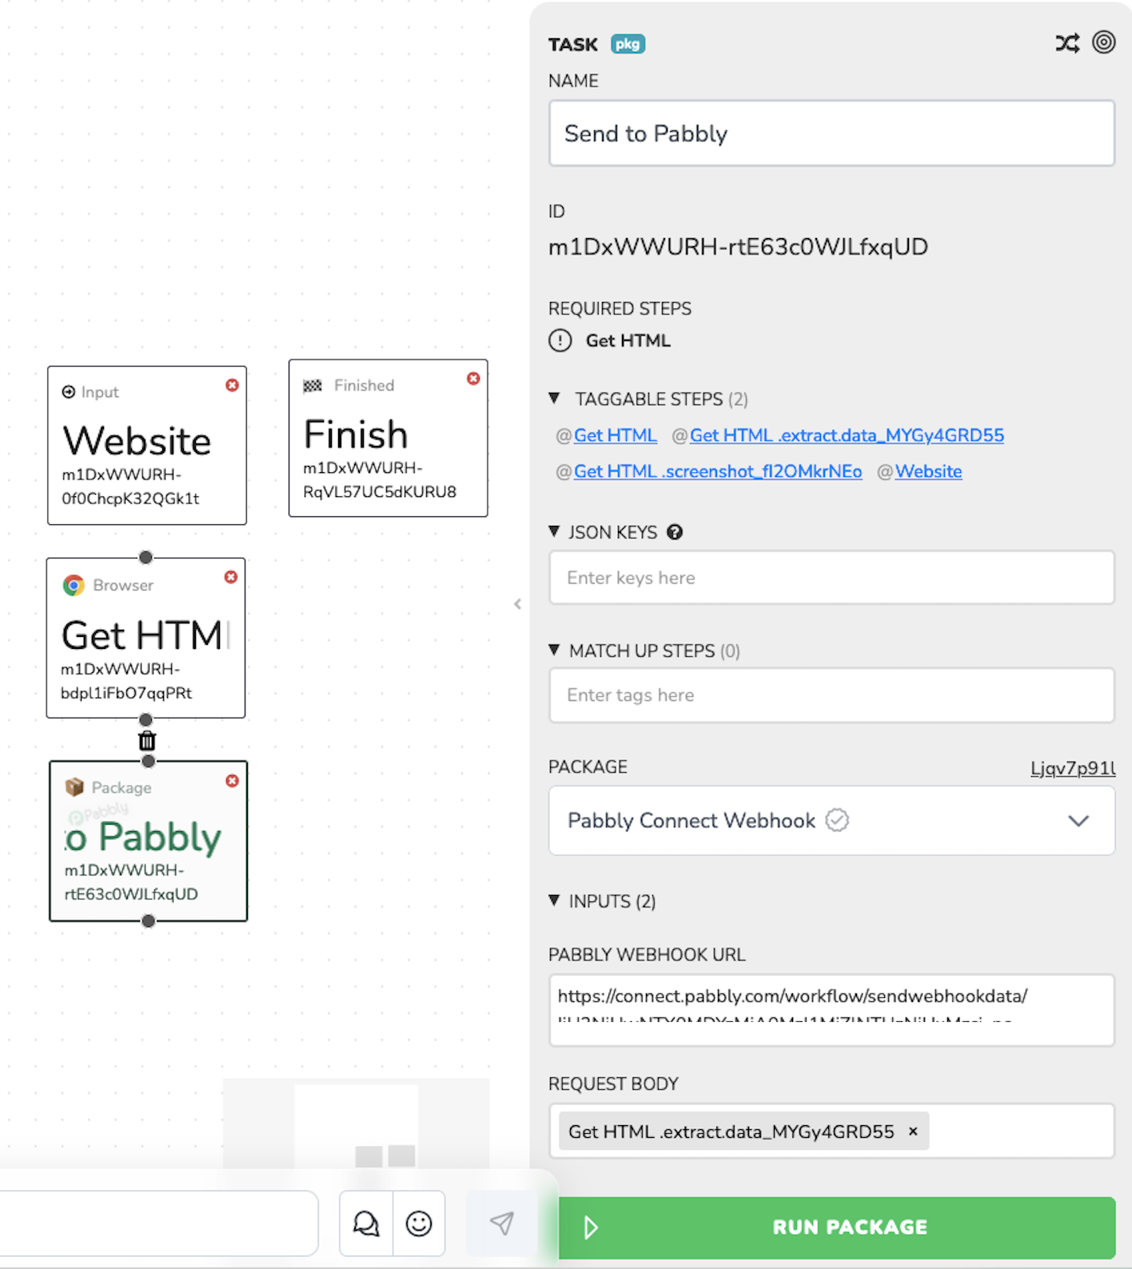Screen dimensions: 1132x1269
Task: Click the Pabbly Webhook URL field
Action: point(831,1010)
